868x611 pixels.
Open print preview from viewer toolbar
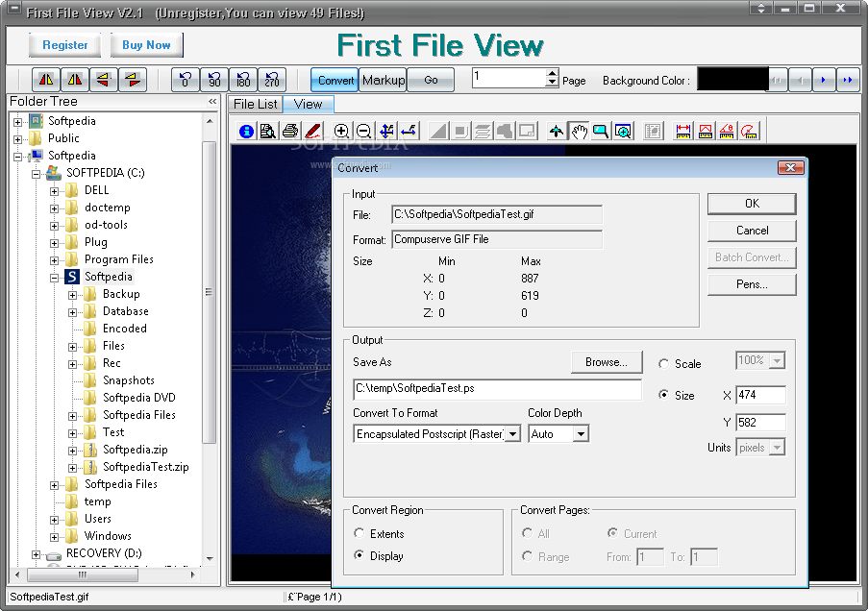tap(268, 132)
